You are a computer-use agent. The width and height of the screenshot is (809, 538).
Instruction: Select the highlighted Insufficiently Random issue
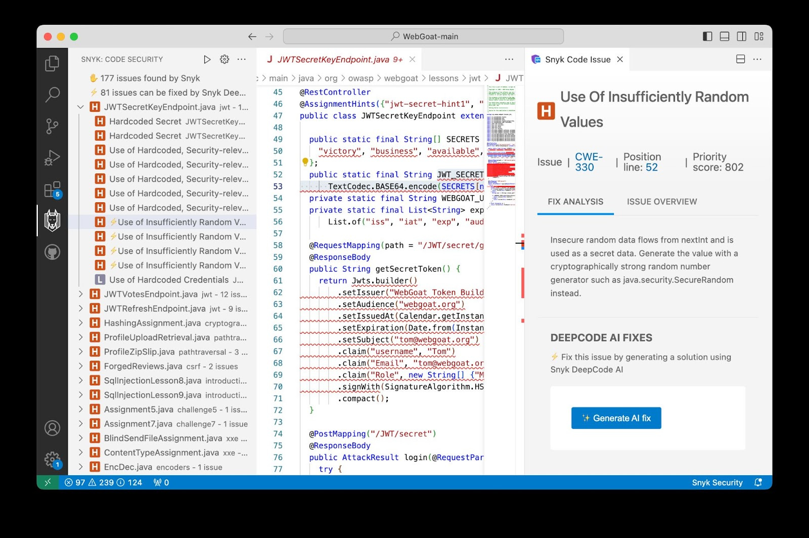162,222
